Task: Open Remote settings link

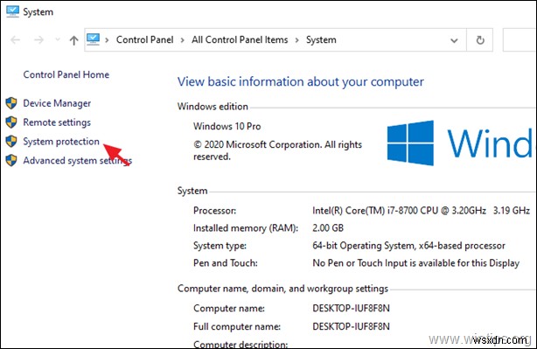Action: (x=57, y=122)
